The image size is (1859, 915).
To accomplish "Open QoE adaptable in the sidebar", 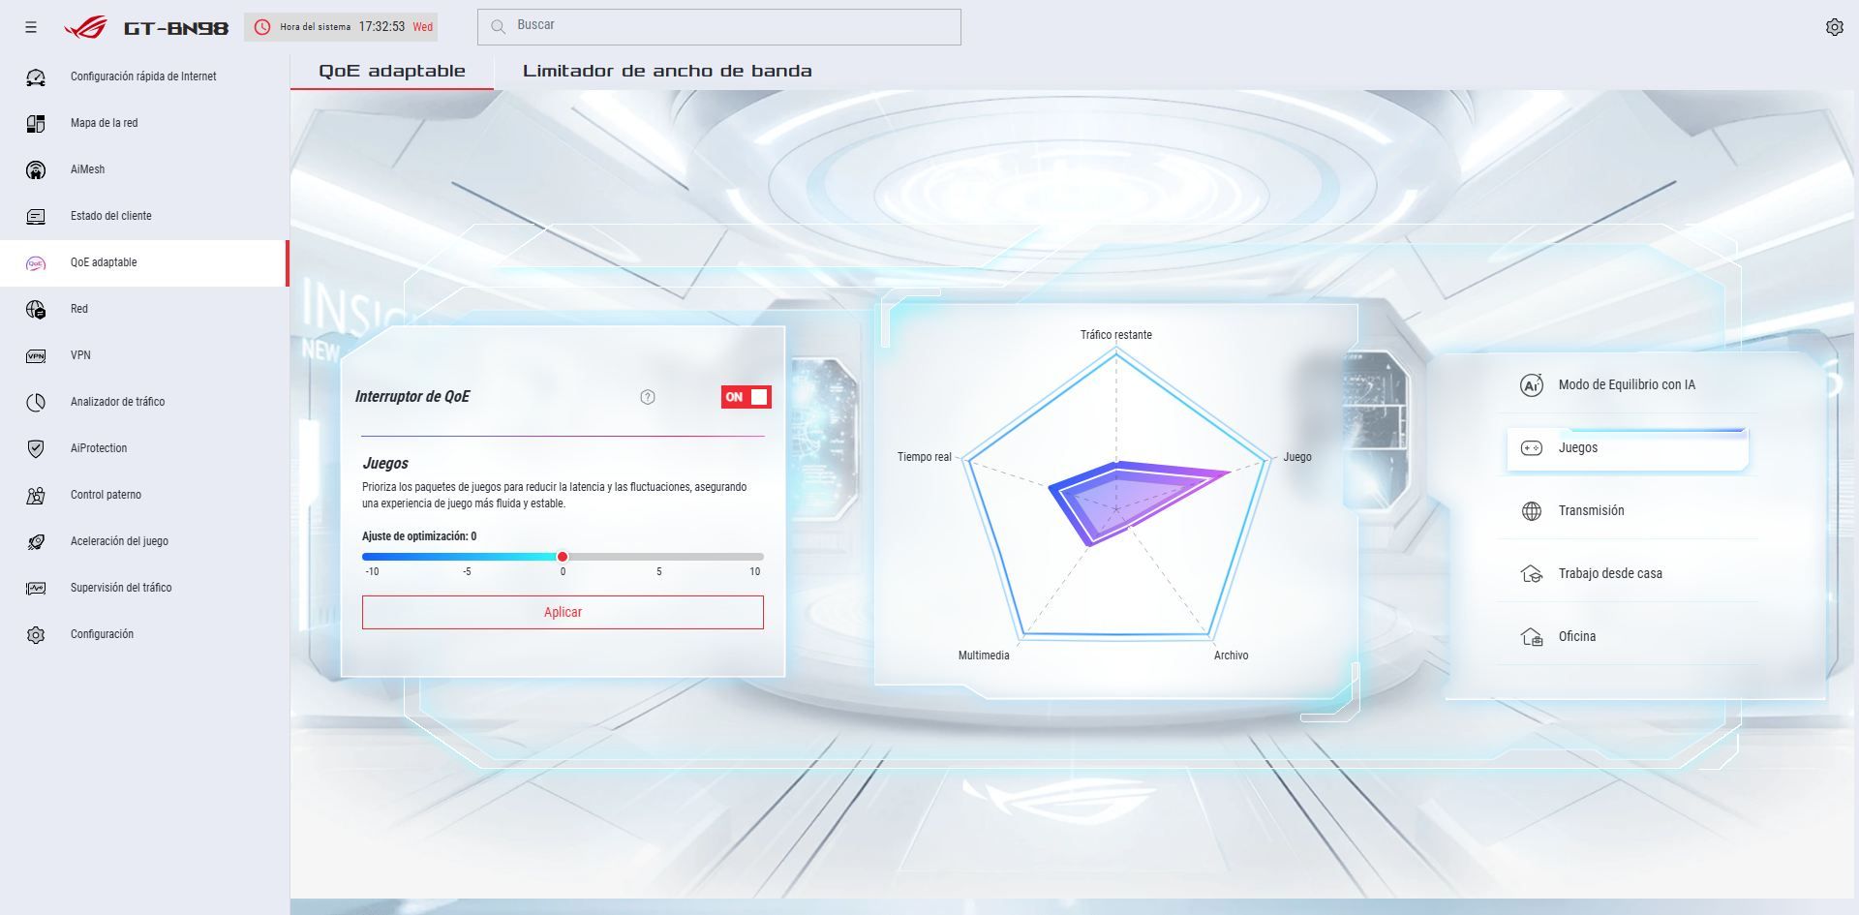I will 144,262.
